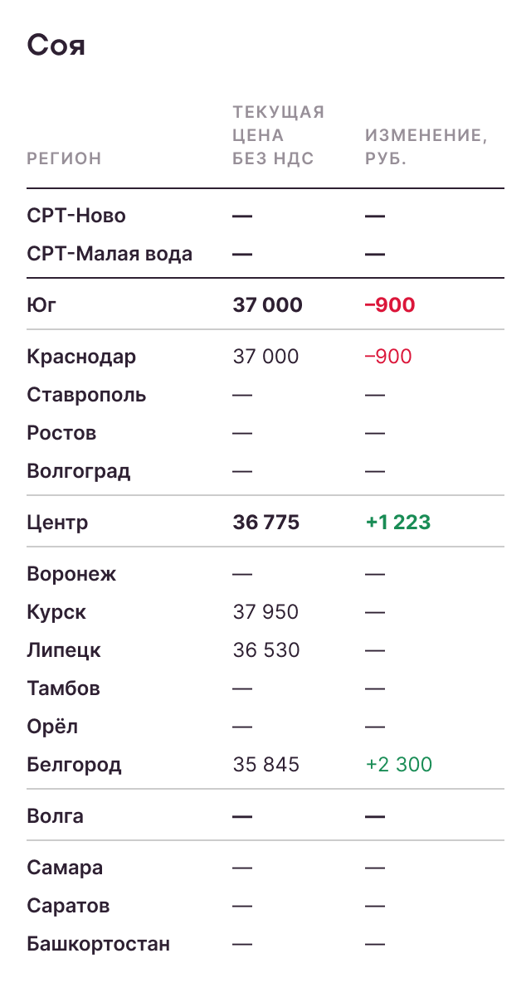The height and width of the screenshot is (1002, 531).
Task: Click the Волгоград region label
Action: pos(79,471)
